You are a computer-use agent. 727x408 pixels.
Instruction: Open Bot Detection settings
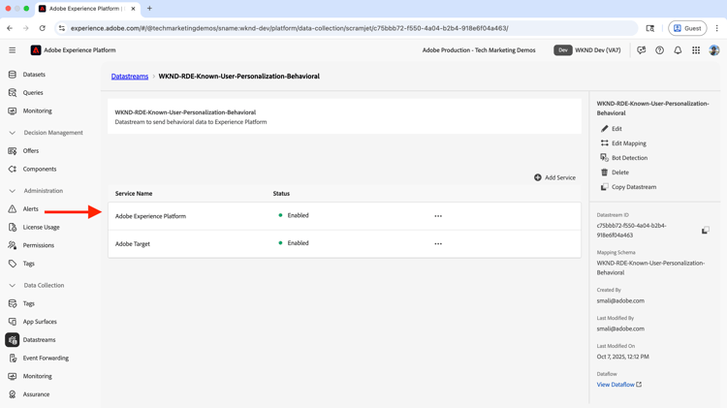624,158
